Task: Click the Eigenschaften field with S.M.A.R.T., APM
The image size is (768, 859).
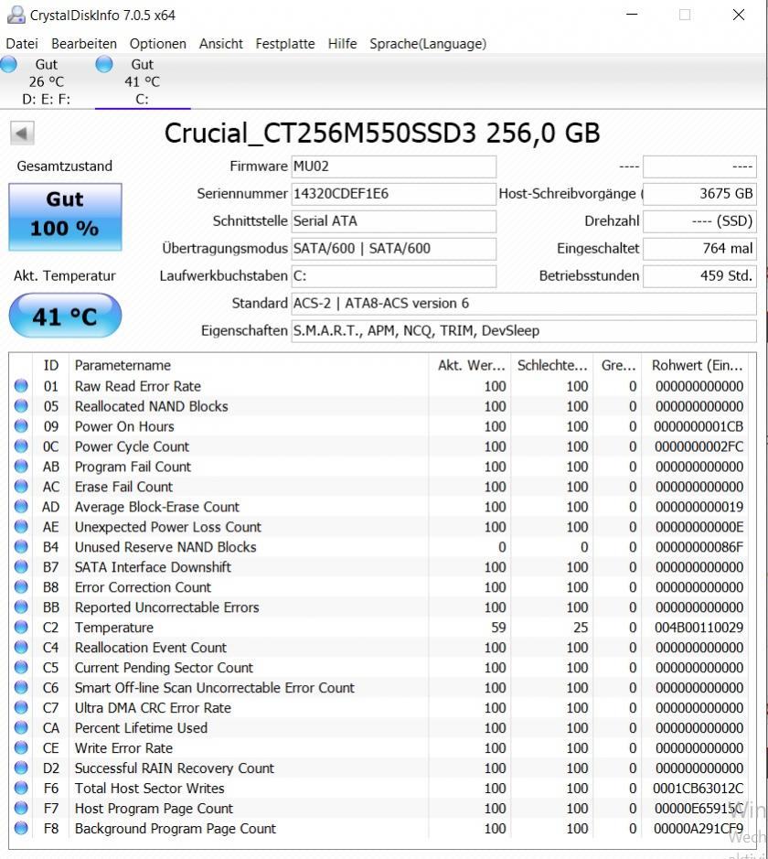Action: click(524, 331)
